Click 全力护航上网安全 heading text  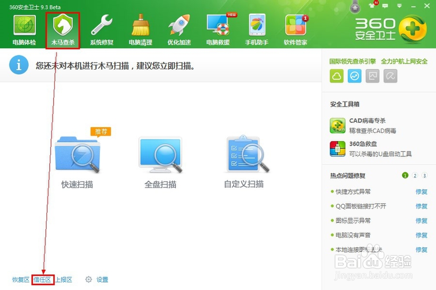tap(404, 61)
